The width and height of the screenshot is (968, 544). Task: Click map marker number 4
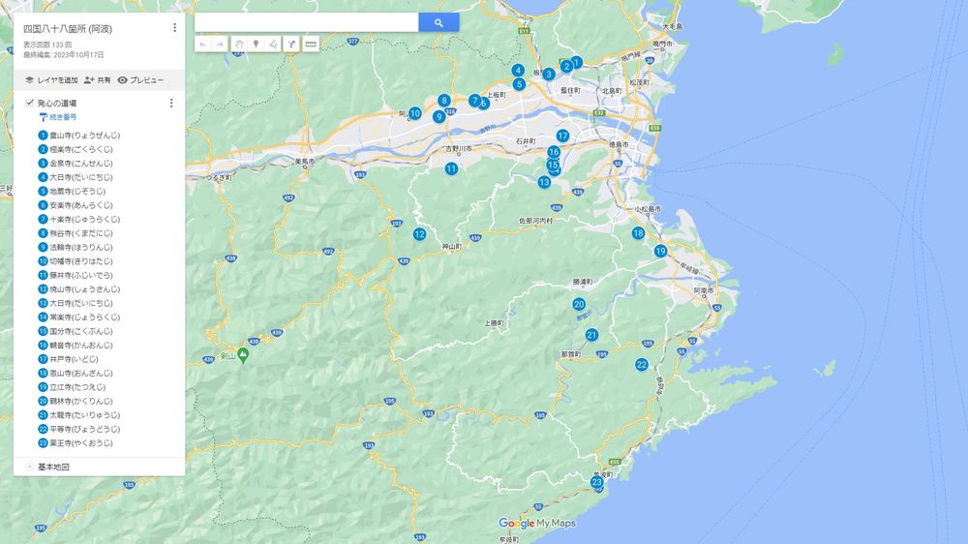[518, 71]
